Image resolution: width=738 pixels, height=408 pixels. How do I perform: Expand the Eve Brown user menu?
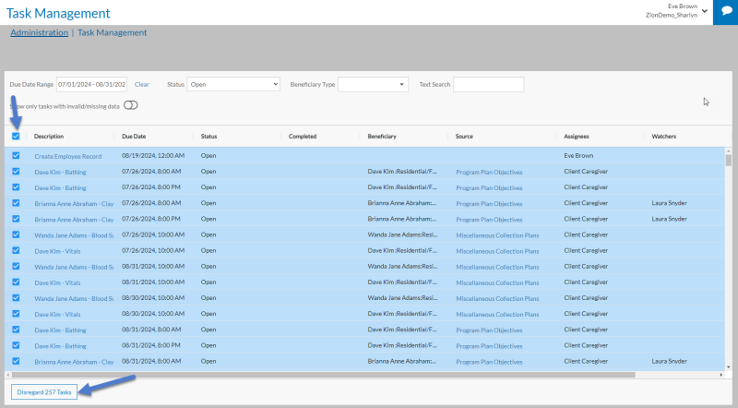(705, 11)
